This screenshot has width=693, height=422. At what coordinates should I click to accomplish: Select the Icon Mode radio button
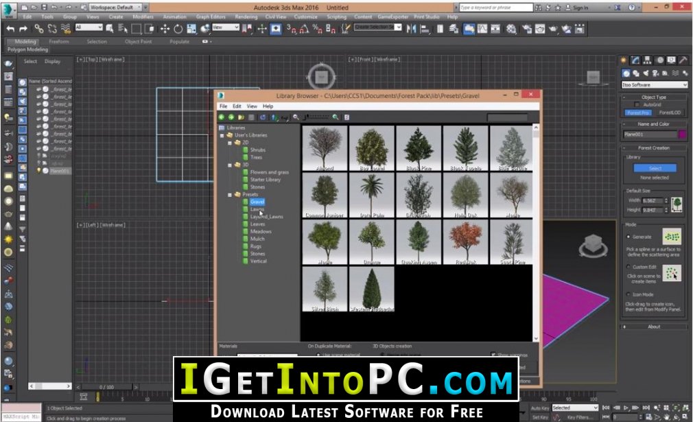tap(629, 294)
